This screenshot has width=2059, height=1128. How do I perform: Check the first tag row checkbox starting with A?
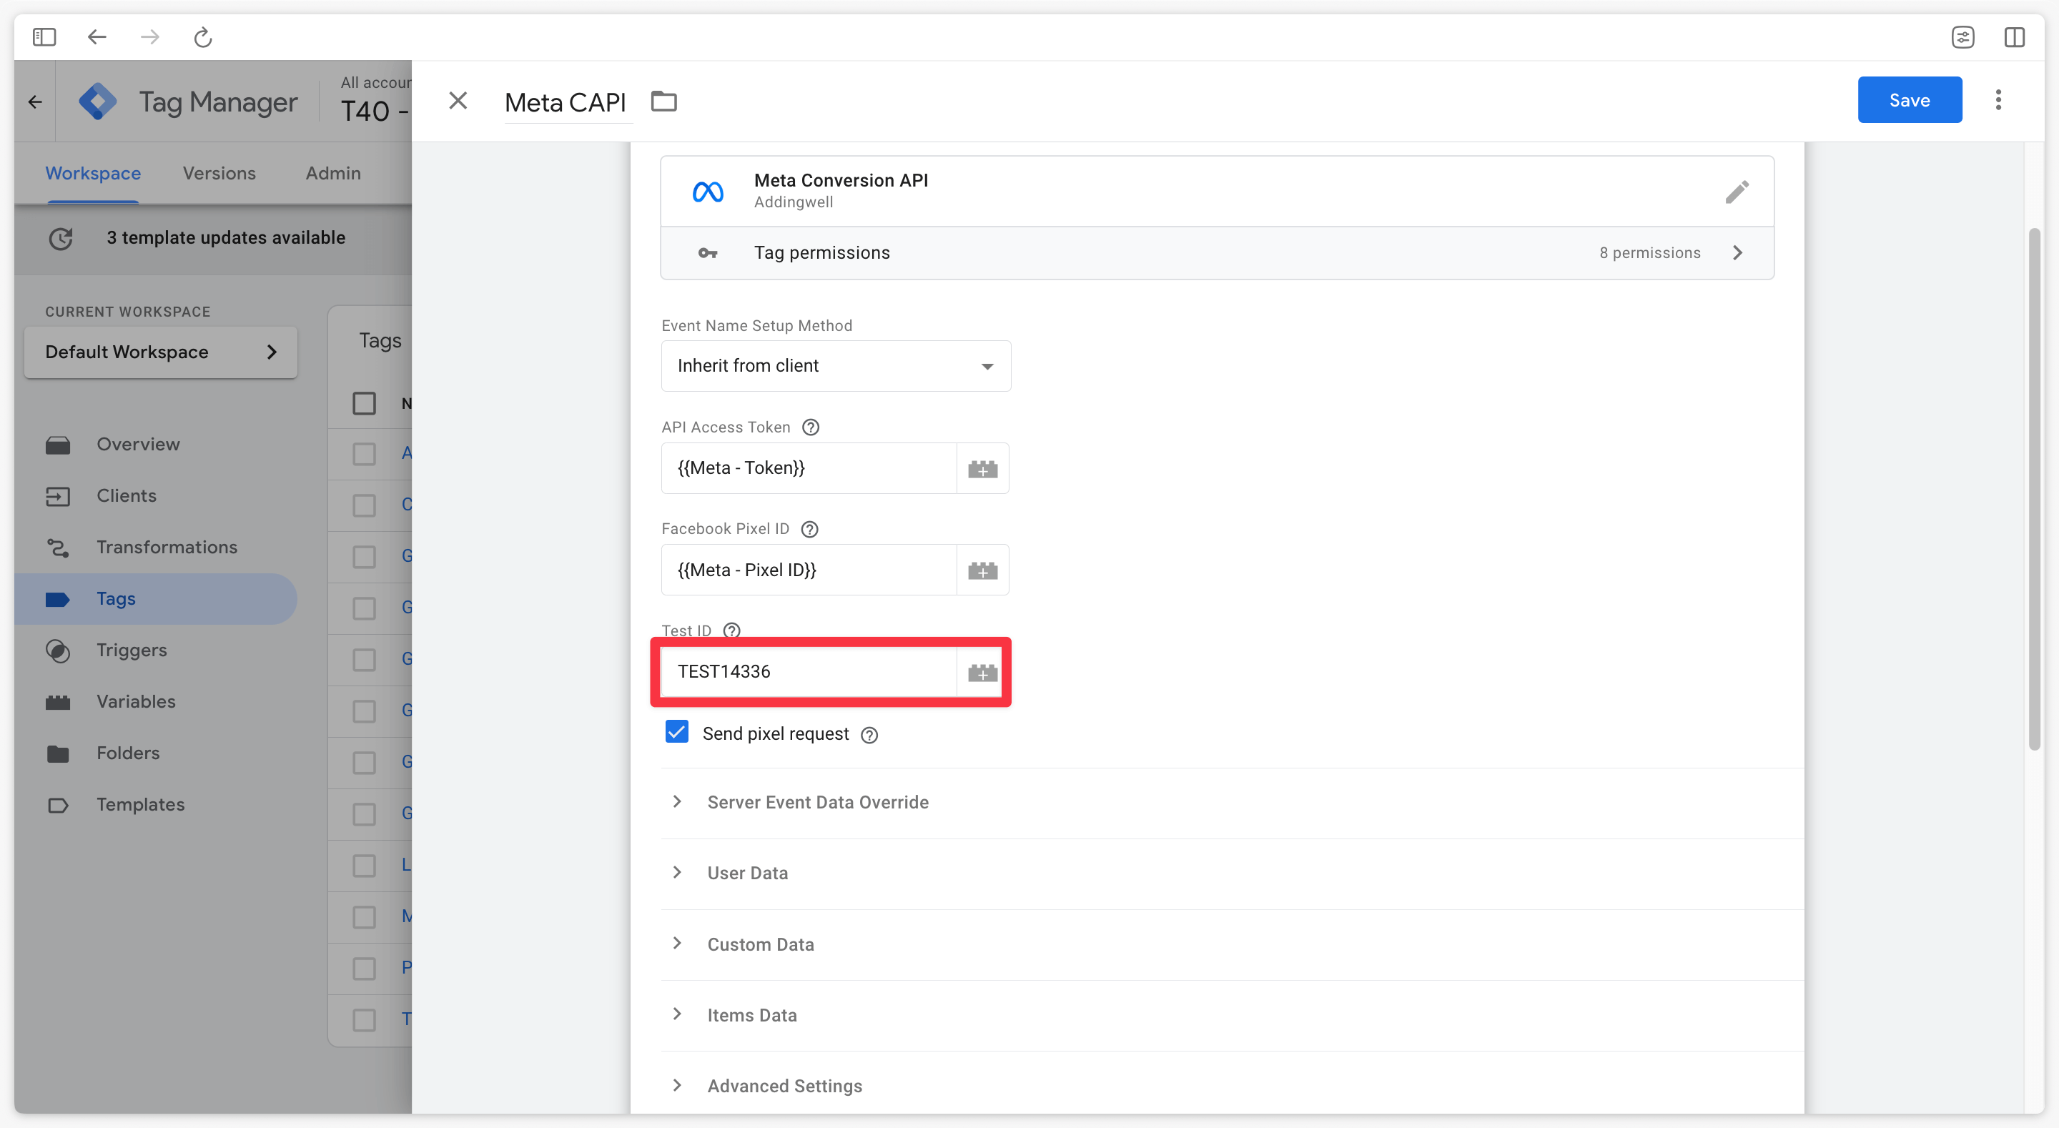(x=365, y=454)
